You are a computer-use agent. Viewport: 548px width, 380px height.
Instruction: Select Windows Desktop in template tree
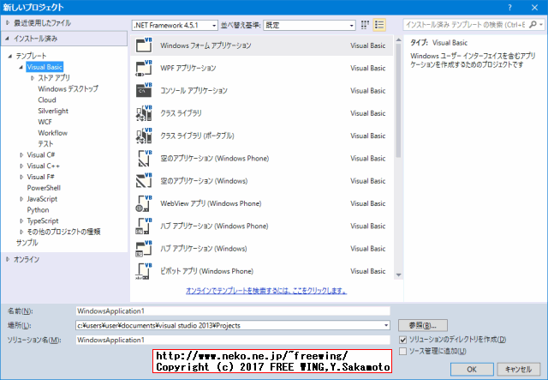[x=68, y=88]
